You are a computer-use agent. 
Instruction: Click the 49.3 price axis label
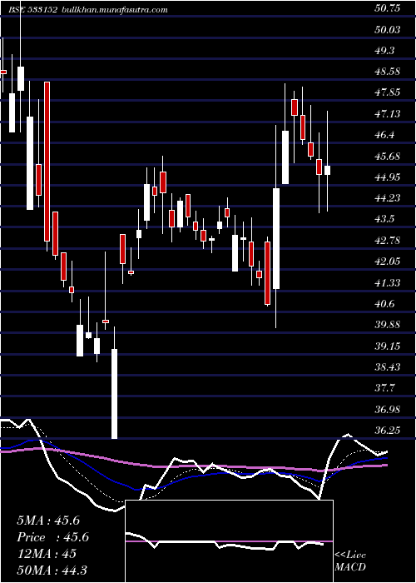384,51
